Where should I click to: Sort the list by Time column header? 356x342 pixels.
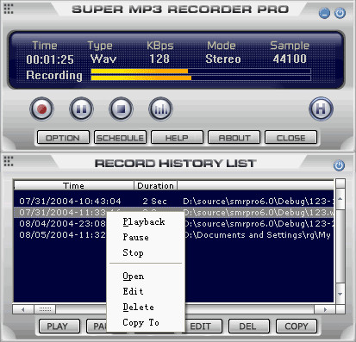point(74,185)
